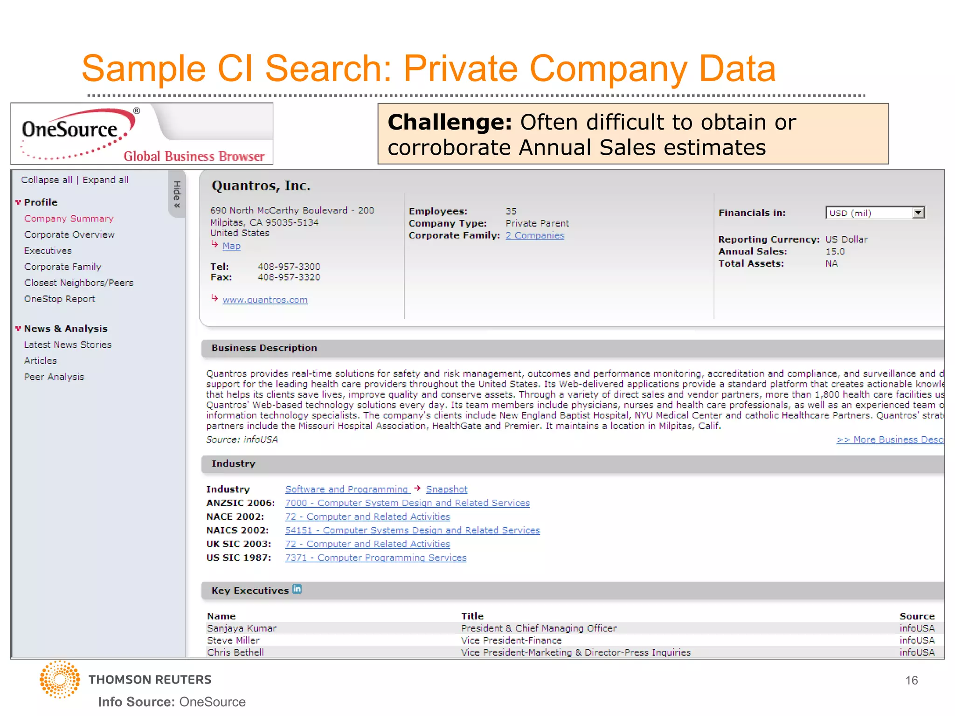Click Collapse all
Viewport: 955px width, 716px height.
[47, 180]
